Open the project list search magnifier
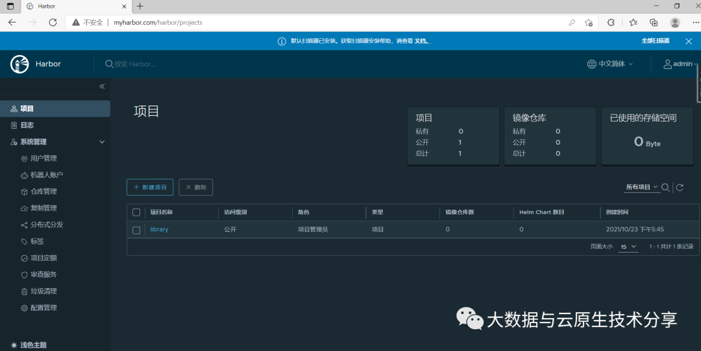 [665, 187]
